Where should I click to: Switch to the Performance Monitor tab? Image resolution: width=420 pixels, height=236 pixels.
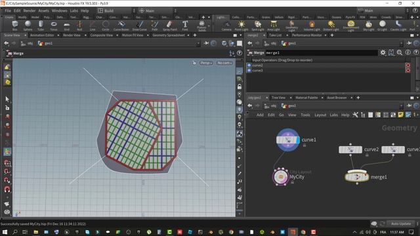307,35
